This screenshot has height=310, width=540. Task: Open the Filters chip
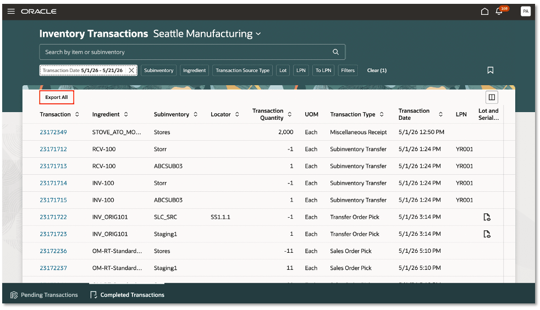348,70
